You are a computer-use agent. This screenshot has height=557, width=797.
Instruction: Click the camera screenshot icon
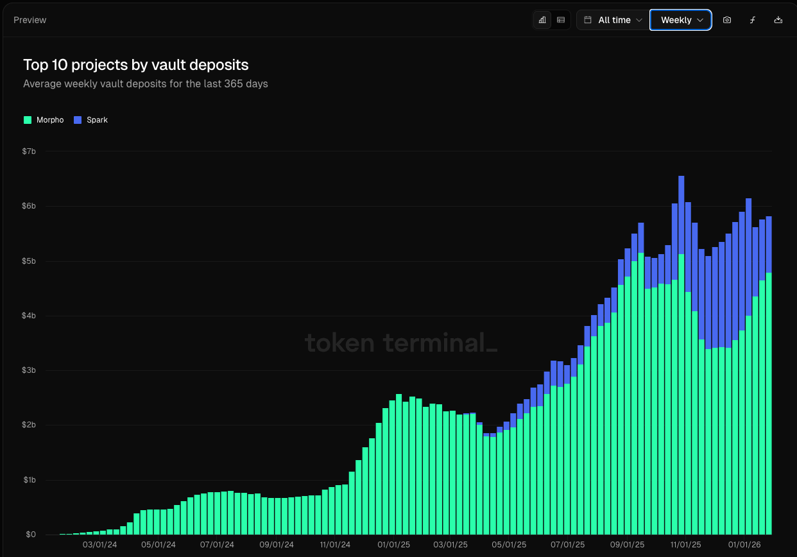pos(726,20)
